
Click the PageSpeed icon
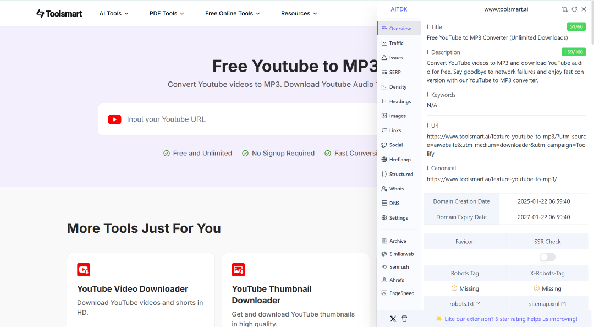coord(384,293)
